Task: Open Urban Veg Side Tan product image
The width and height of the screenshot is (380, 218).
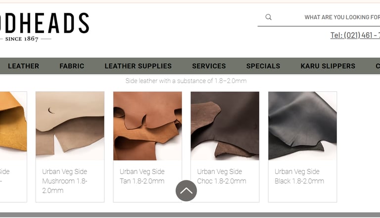Action: coord(147,126)
